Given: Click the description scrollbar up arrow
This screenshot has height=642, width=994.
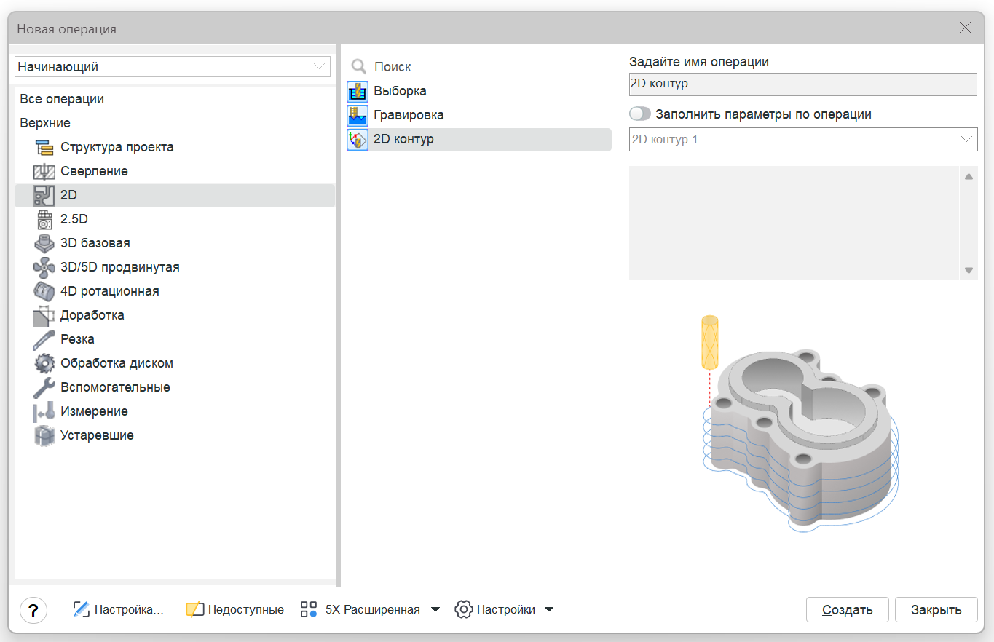Looking at the screenshot, I should tap(969, 176).
